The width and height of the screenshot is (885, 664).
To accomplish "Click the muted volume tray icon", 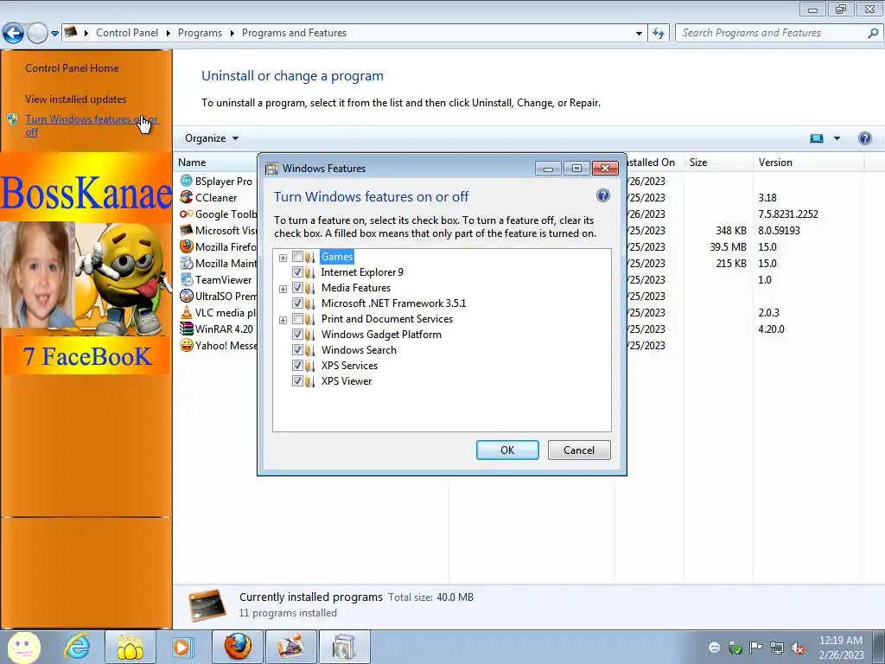I will pos(798,648).
